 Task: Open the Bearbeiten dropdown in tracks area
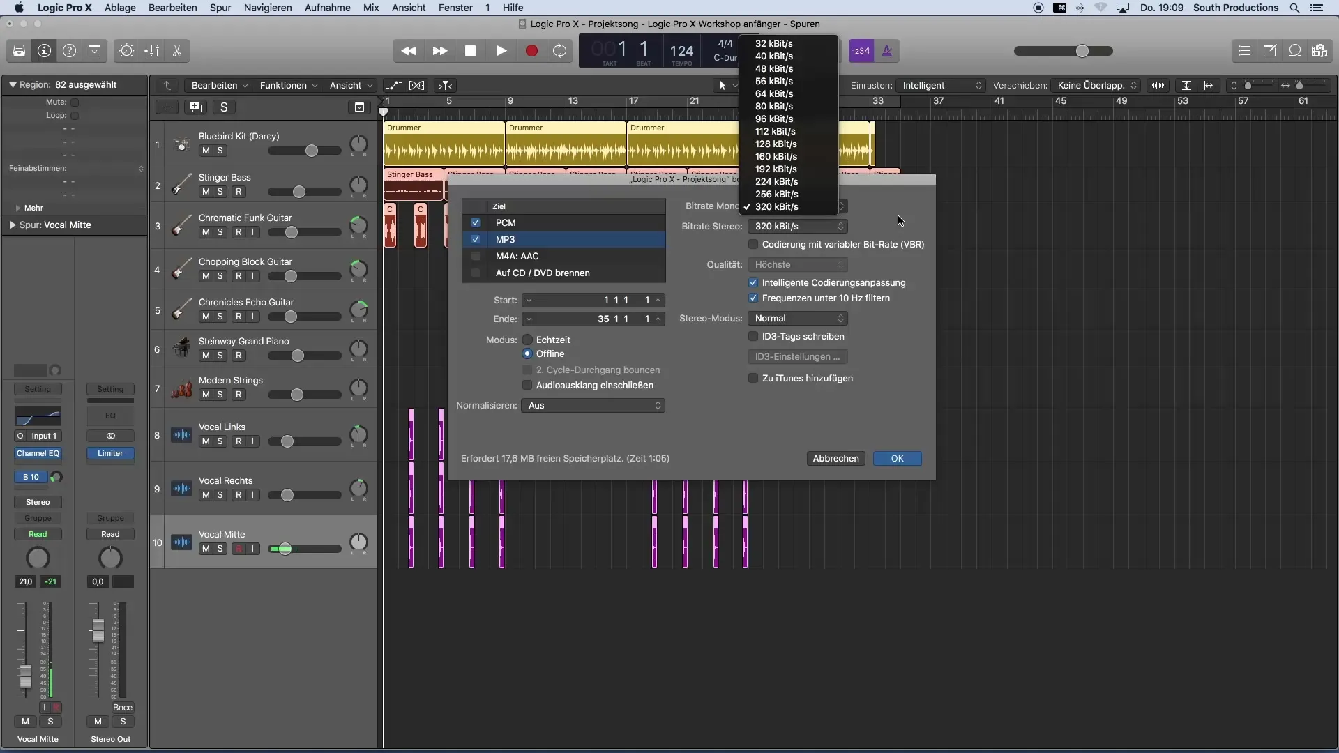point(219,86)
